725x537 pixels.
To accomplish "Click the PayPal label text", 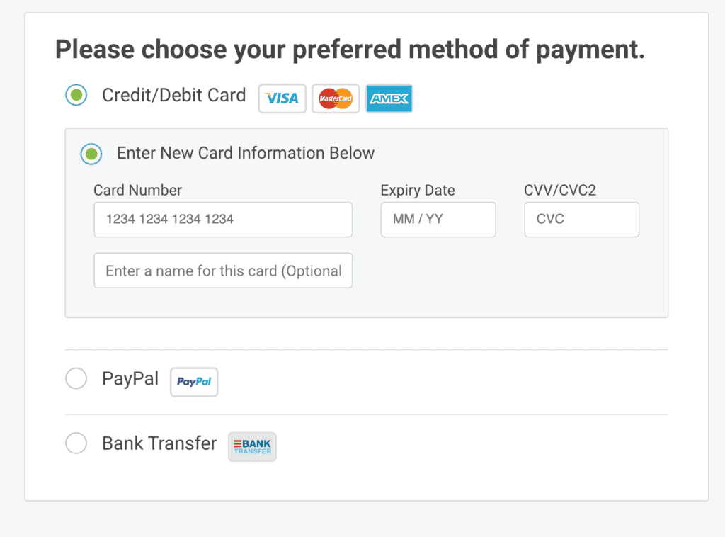I will pos(130,378).
